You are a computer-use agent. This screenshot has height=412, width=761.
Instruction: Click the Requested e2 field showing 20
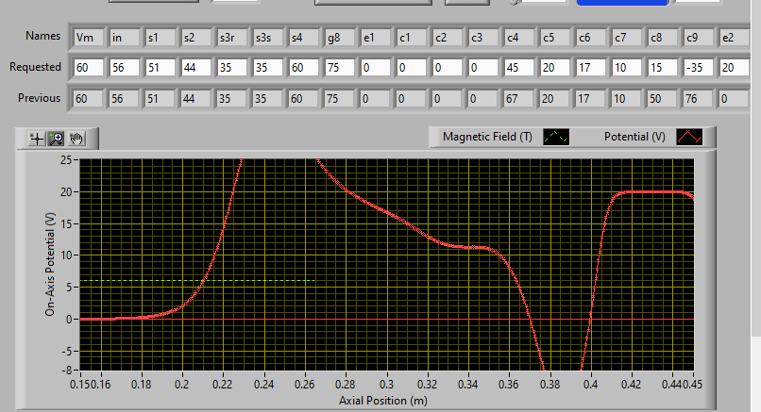(x=735, y=67)
